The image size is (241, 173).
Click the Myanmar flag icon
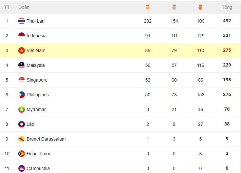[22, 109]
